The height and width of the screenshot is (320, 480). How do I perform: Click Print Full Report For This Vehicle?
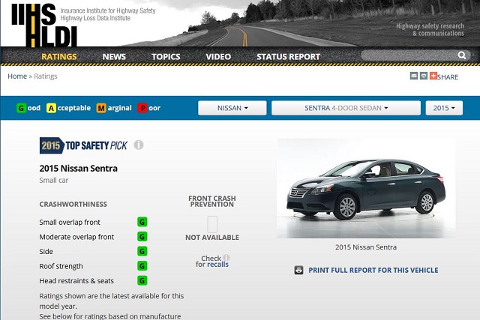pyautogui.click(x=373, y=270)
